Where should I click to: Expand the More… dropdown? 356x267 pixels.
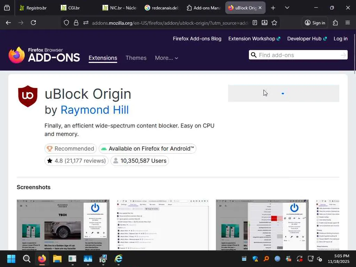(167, 58)
